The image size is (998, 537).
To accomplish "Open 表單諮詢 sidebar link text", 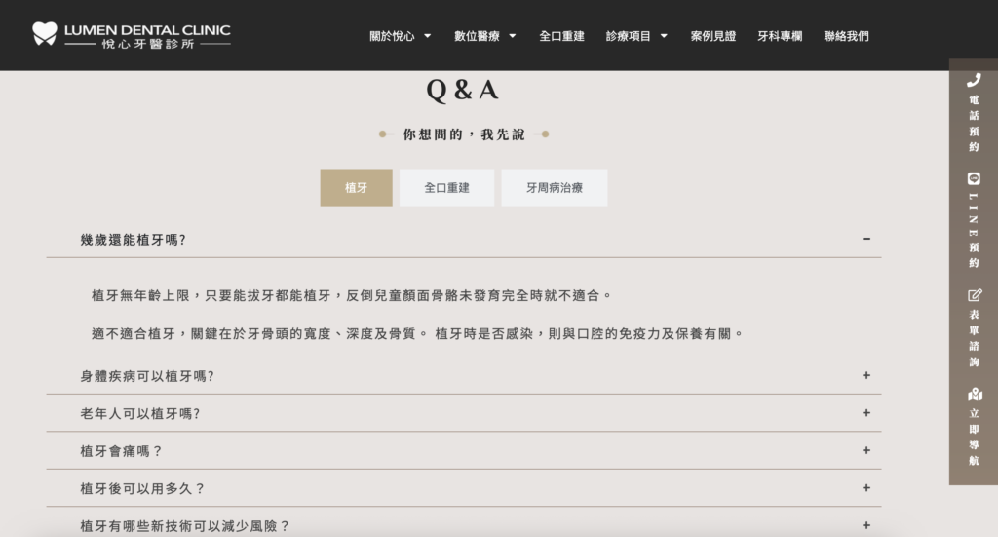I will pos(974,338).
